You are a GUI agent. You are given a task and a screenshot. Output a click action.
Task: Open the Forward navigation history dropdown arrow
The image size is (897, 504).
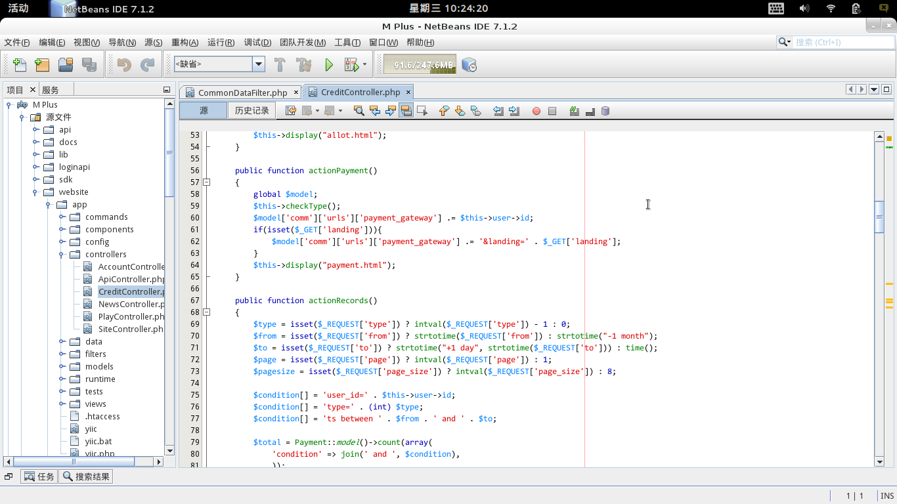pos(339,111)
